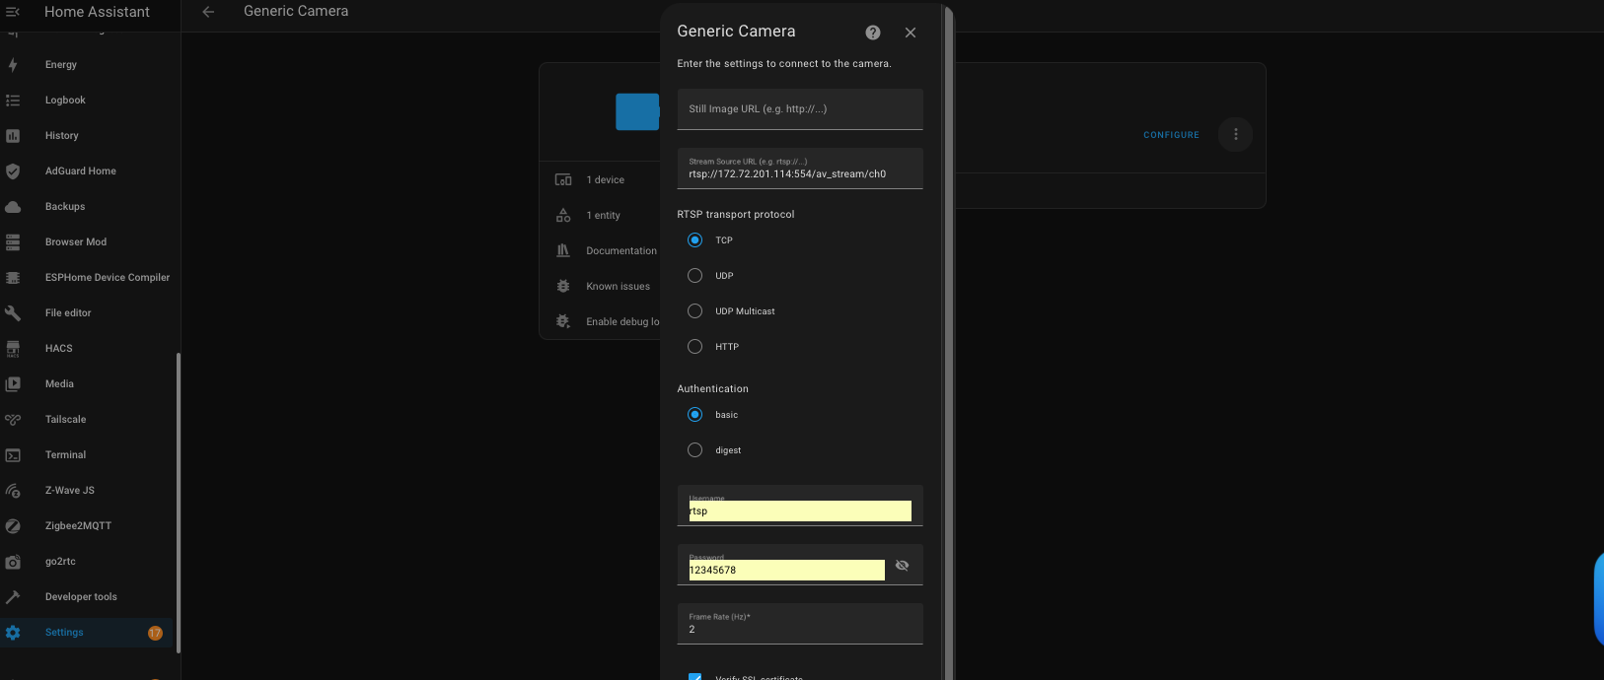
Task: Open Energy in the sidebar
Action: [x=61, y=65]
